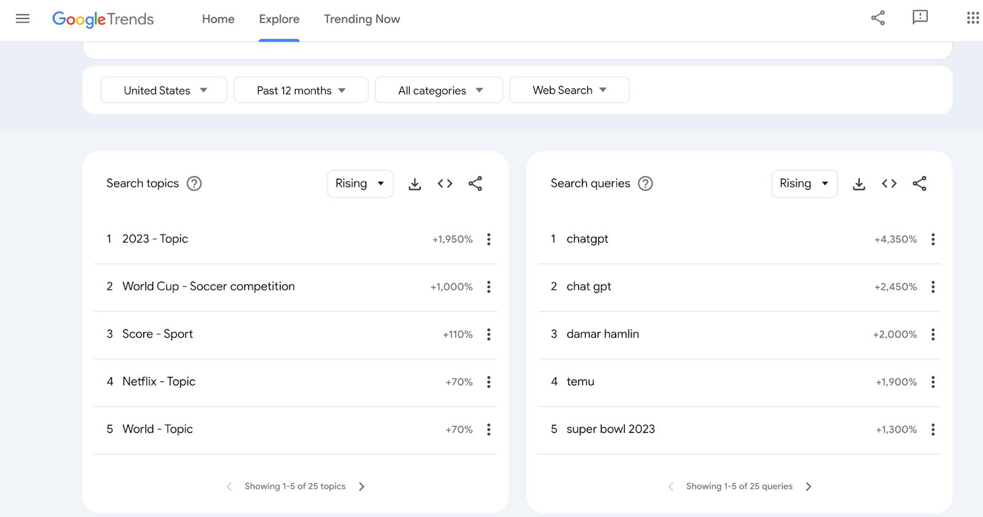Open help for Search queries
This screenshot has width=983, height=517.
point(645,184)
